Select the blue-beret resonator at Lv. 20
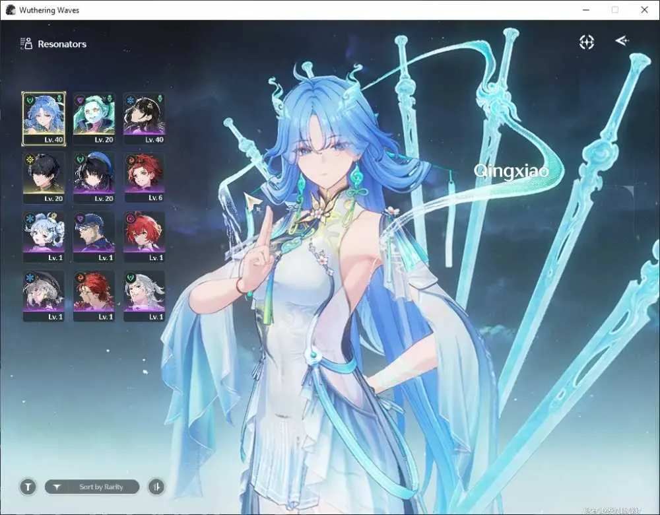This screenshot has height=515, width=660. click(94, 178)
